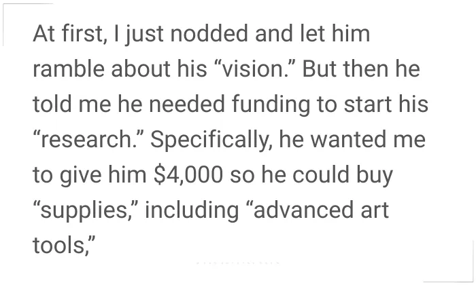Click the word "including"
The width and height of the screenshot is (476, 285).
tap(192, 210)
